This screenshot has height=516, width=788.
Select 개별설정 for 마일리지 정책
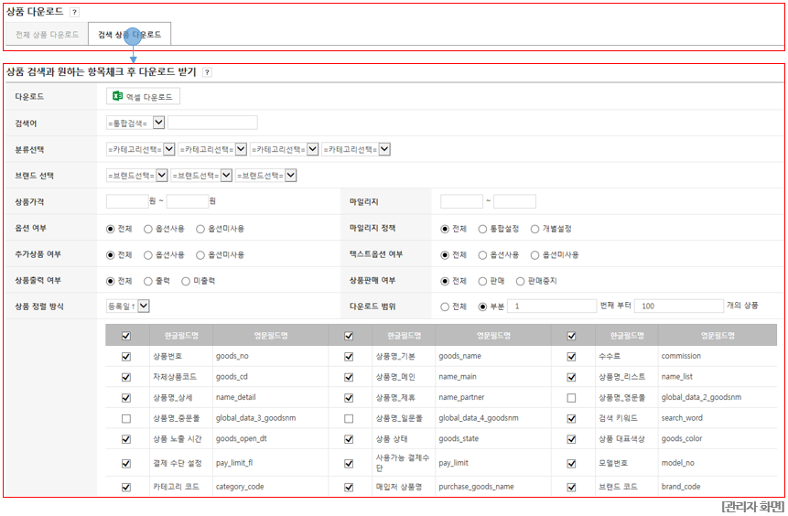tap(534, 229)
